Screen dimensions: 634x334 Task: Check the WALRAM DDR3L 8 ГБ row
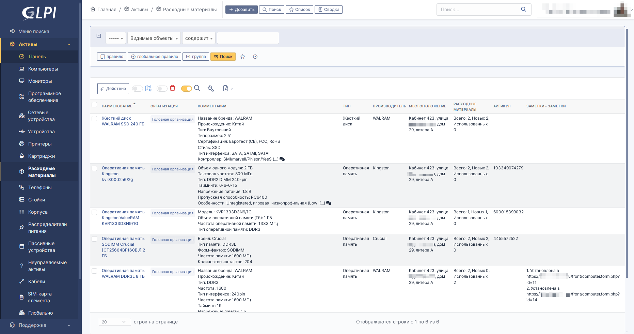click(95, 271)
